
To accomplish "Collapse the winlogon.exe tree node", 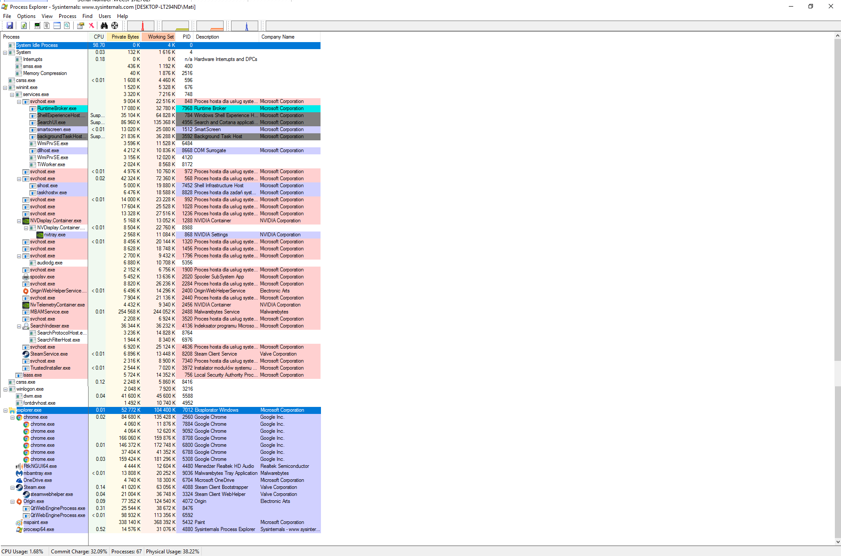I will 5,389.
